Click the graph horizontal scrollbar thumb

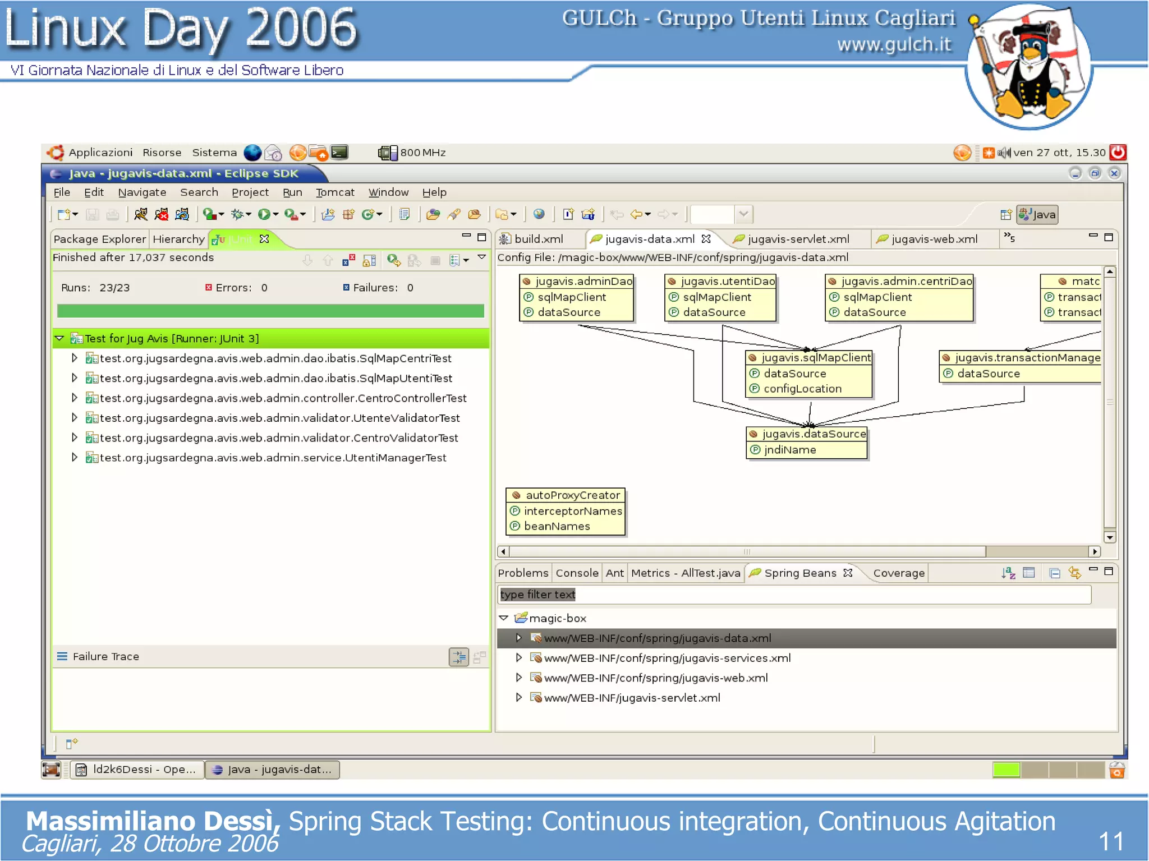(x=747, y=551)
